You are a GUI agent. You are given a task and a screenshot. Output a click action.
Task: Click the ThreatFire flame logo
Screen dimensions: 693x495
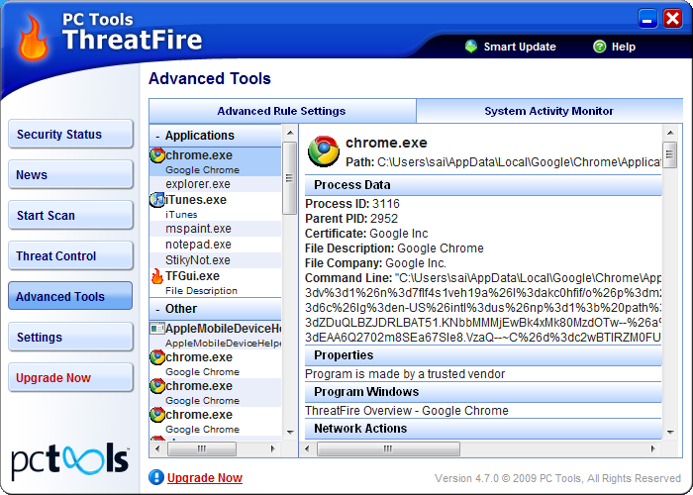click(33, 38)
